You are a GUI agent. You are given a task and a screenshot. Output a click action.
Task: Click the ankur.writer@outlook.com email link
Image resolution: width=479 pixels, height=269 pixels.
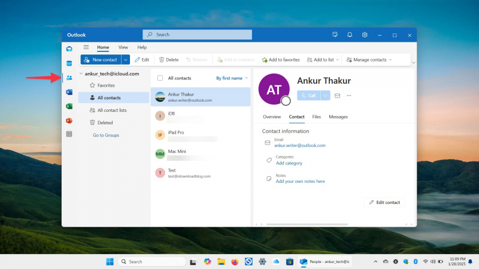coord(300,145)
